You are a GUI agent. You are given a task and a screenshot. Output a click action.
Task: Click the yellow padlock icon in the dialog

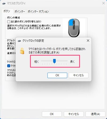pyautogui.click(x=22, y=51)
